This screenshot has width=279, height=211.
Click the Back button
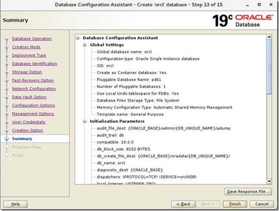[183, 204]
